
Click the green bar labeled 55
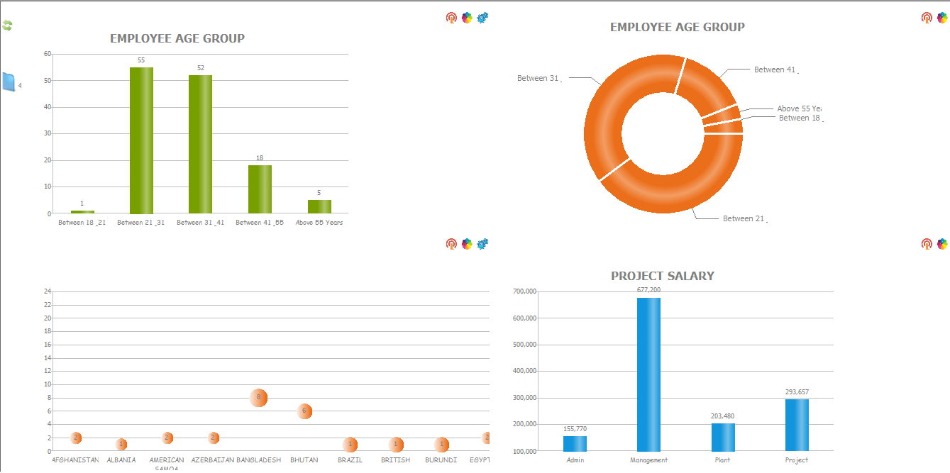pos(140,138)
